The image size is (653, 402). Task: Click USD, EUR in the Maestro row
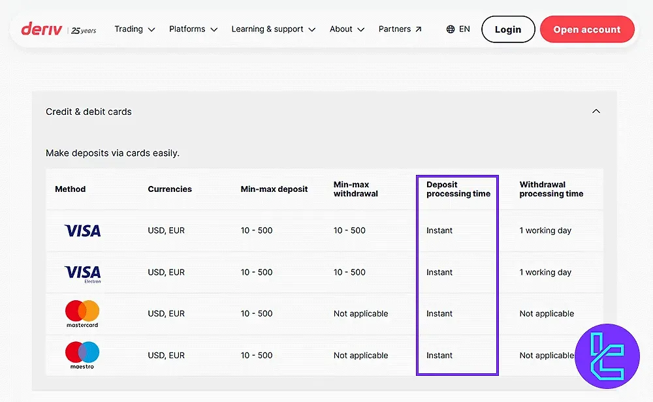(x=166, y=356)
